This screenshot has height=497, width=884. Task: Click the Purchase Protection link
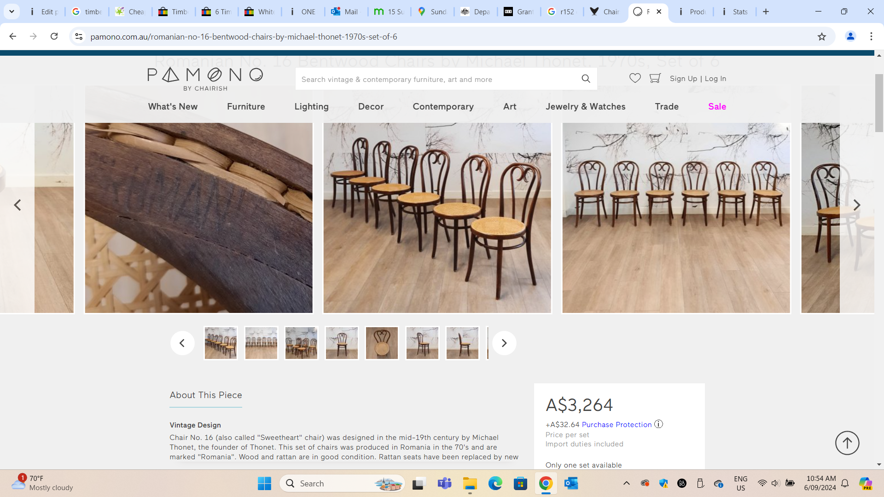(616, 425)
